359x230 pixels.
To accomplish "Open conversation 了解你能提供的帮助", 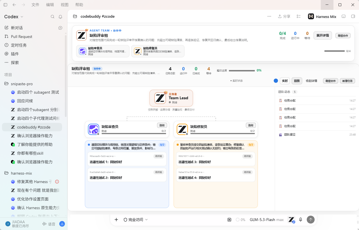I will 32,145.
